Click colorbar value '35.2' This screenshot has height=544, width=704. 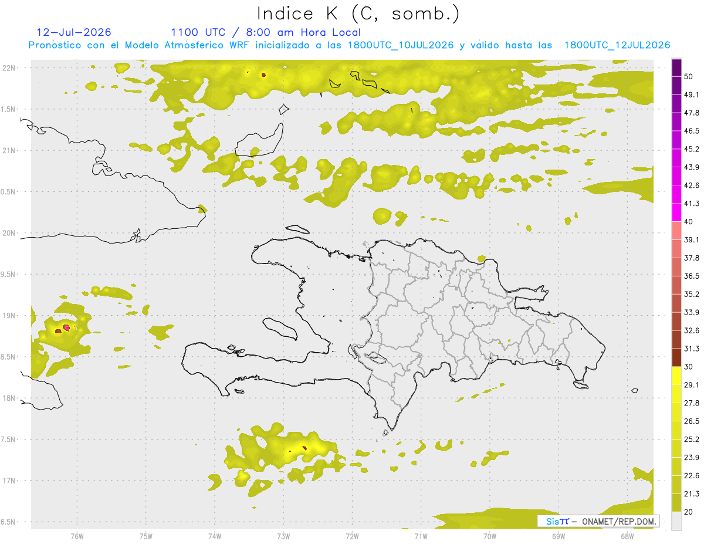[692, 295]
